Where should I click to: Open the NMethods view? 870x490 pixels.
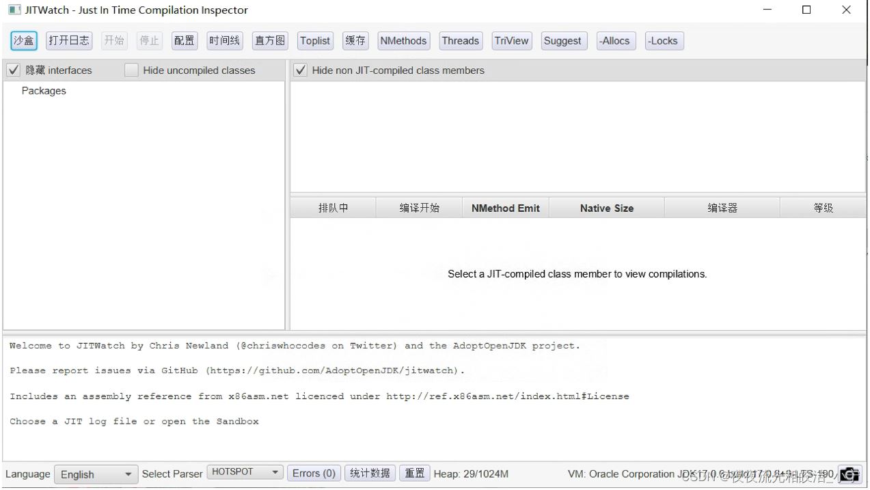(403, 40)
